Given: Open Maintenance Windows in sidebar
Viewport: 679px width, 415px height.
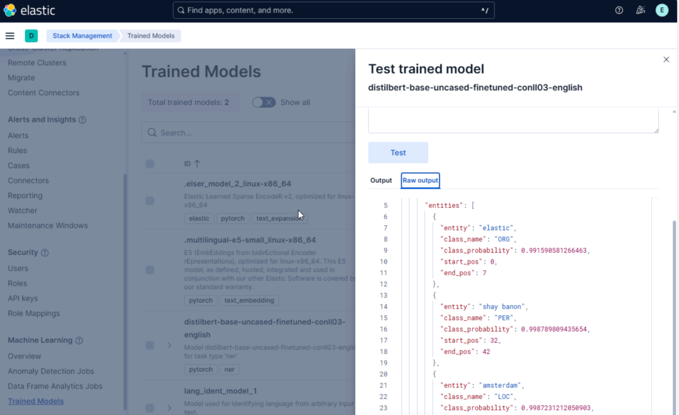Looking at the screenshot, I should click(x=48, y=225).
